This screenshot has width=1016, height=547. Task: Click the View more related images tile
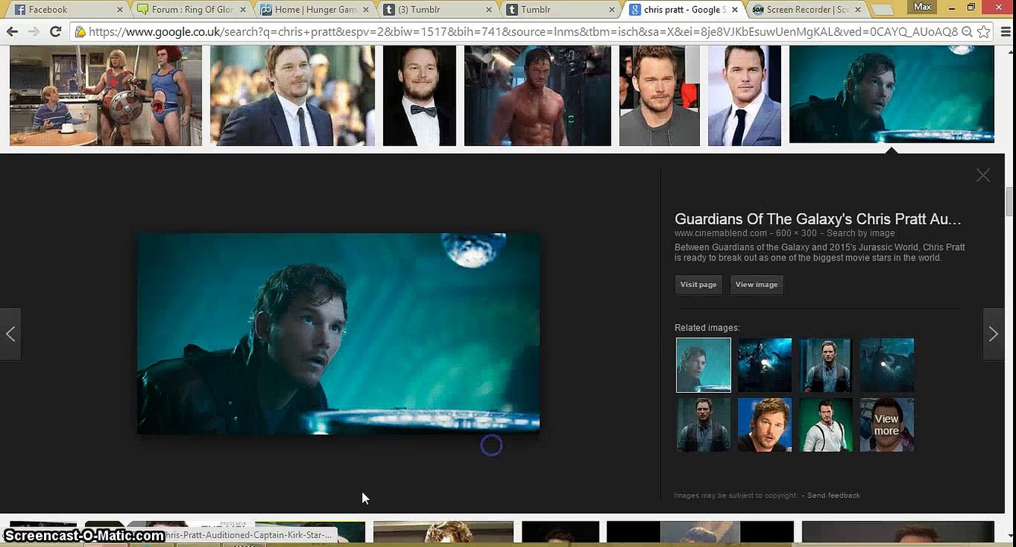coord(887,425)
